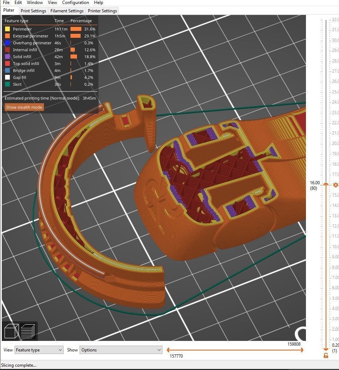This screenshot has width=339, height=370.
Task: Click the vertical slider lock icon
Action: coord(326,355)
